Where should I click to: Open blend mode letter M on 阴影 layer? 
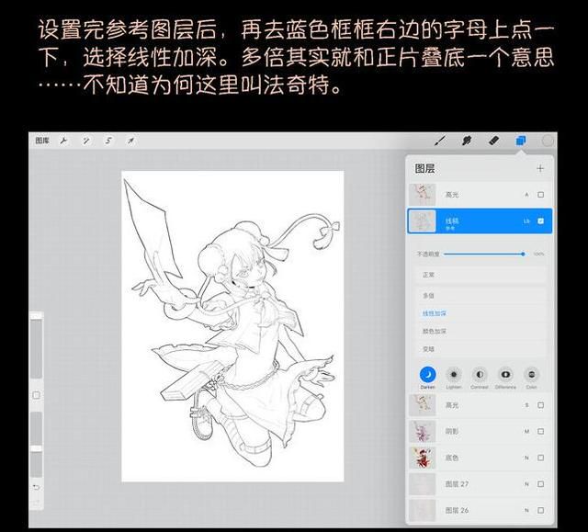pyautogui.click(x=526, y=432)
